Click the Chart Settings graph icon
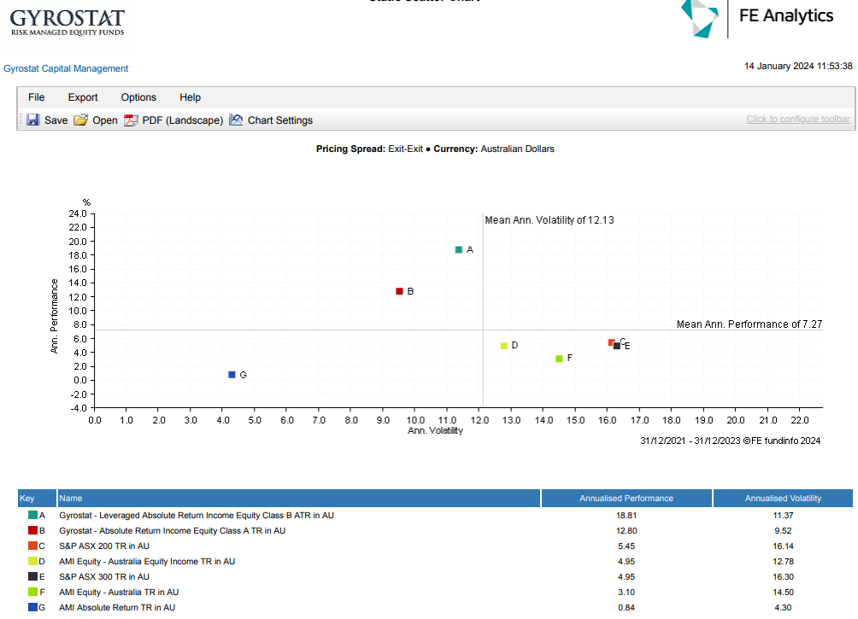The height and width of the screenshot is (619, 858). click(236, 120)
